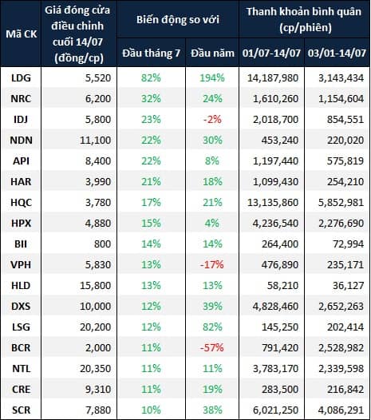Select the HQC stock code cell
This screenshot has height=420, width=371.
click(x=22, y=203)
